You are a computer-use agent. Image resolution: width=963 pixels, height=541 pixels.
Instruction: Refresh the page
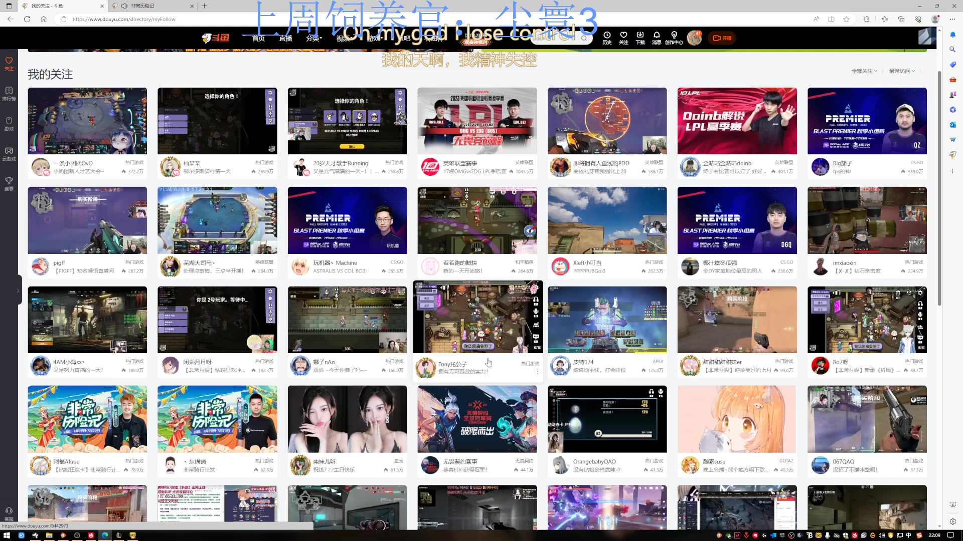[x=27, y=19]
